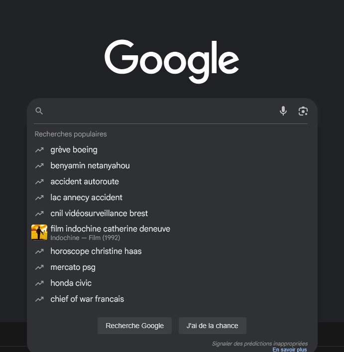Image resolution: width=344 pixels, height=352 pixels.
Task: Pick cnil vidéosurveillance brest suggestion
Action: [99, 214]
